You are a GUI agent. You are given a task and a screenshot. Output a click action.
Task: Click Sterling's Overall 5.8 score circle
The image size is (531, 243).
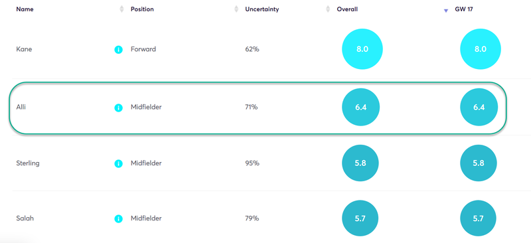tap(360, 163)
